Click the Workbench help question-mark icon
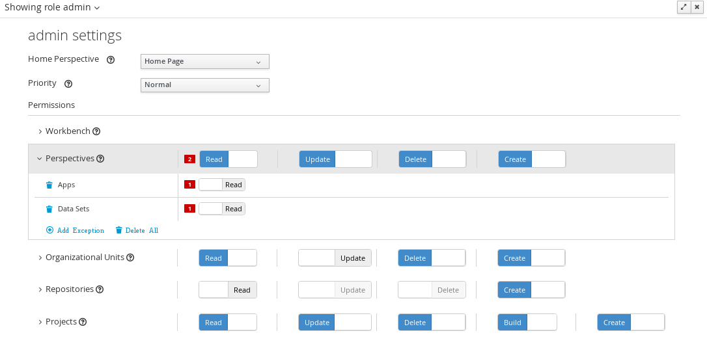Image resolution: width=707 pixels, height=344 pixels. coord(96,131)
